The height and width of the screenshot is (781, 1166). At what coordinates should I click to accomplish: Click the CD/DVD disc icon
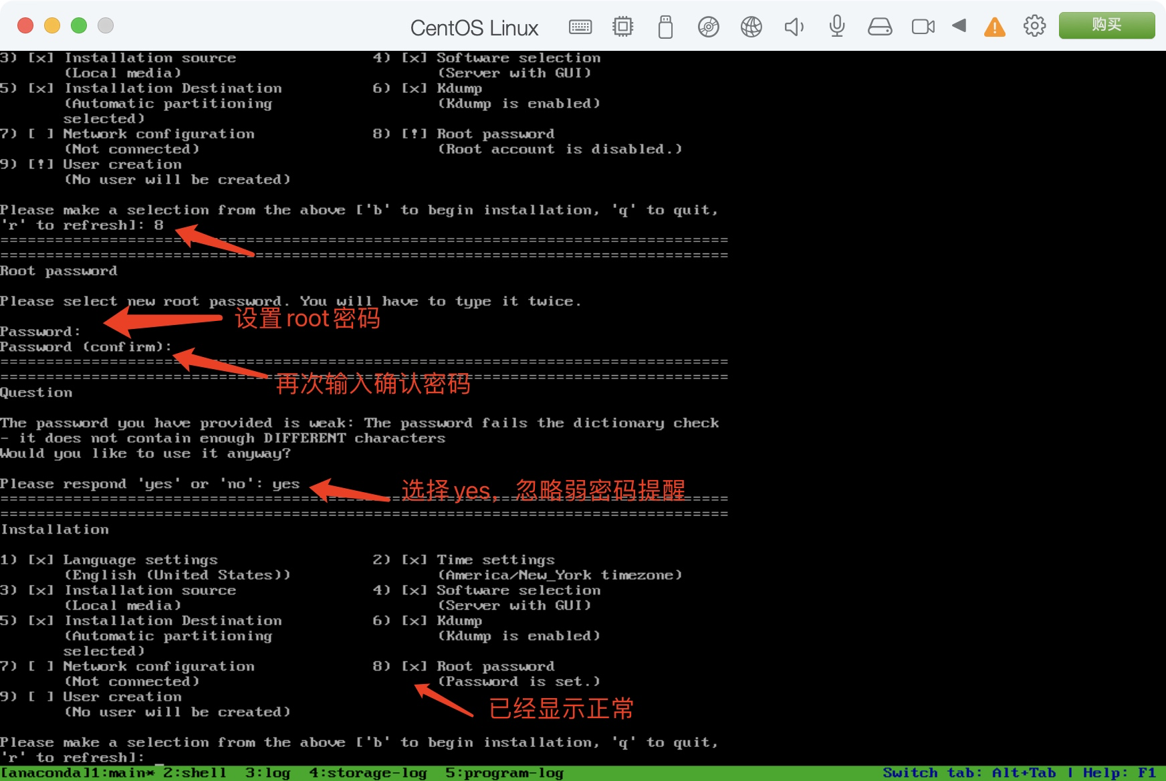(x=708, y=27)
